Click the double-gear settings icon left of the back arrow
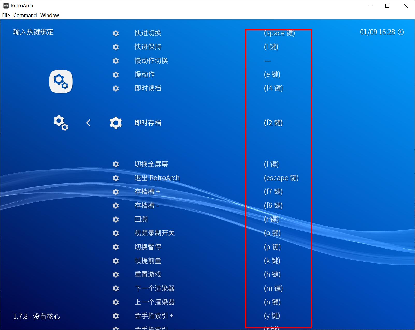Viewport: 415px width, 330px height. (x=61, y=123)
